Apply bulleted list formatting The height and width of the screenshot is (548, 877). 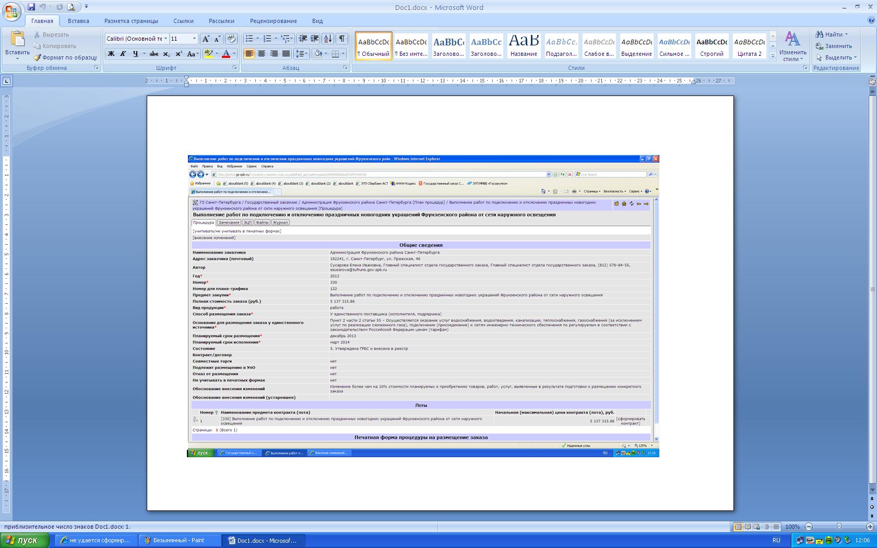pos(249,39)
